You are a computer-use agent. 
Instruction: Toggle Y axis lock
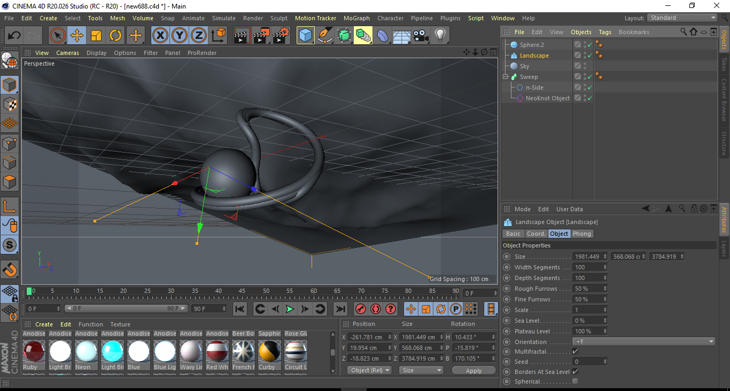tap(179, 36)
